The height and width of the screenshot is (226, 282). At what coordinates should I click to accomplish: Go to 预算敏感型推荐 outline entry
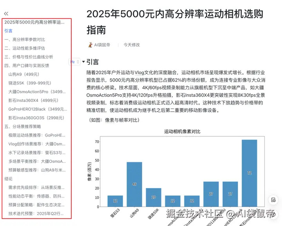pos(37,170)
